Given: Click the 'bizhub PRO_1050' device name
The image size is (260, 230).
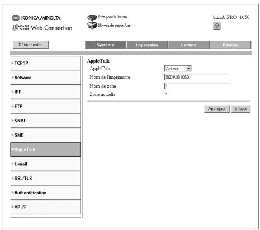Looking at the screenshot, I should click(231, 17).
